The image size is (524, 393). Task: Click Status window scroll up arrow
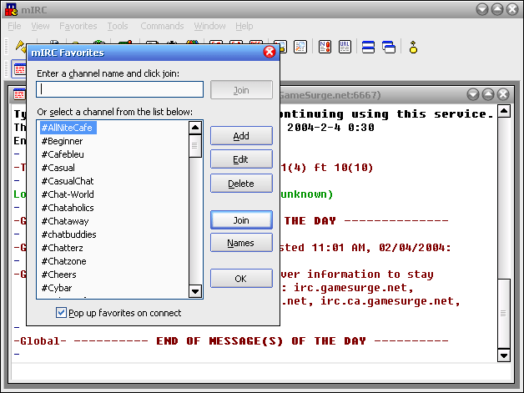tap(504, 111)
